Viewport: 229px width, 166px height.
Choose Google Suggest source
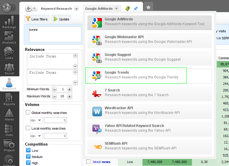click(x=150, y=58)
